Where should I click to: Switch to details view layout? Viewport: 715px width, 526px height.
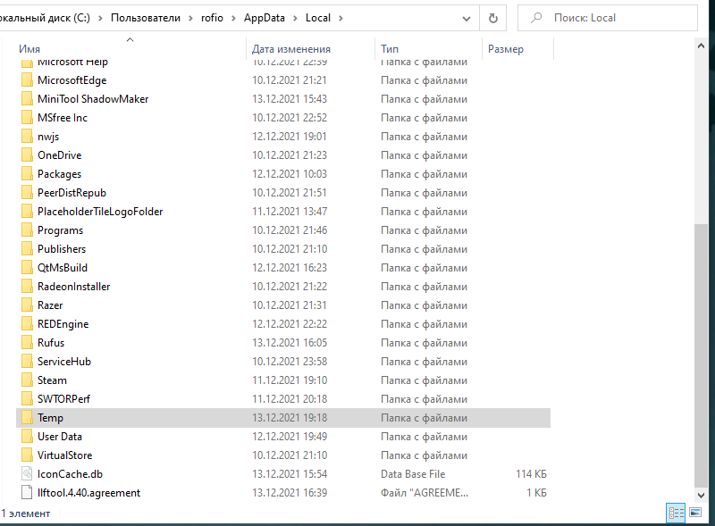(676, 513)
